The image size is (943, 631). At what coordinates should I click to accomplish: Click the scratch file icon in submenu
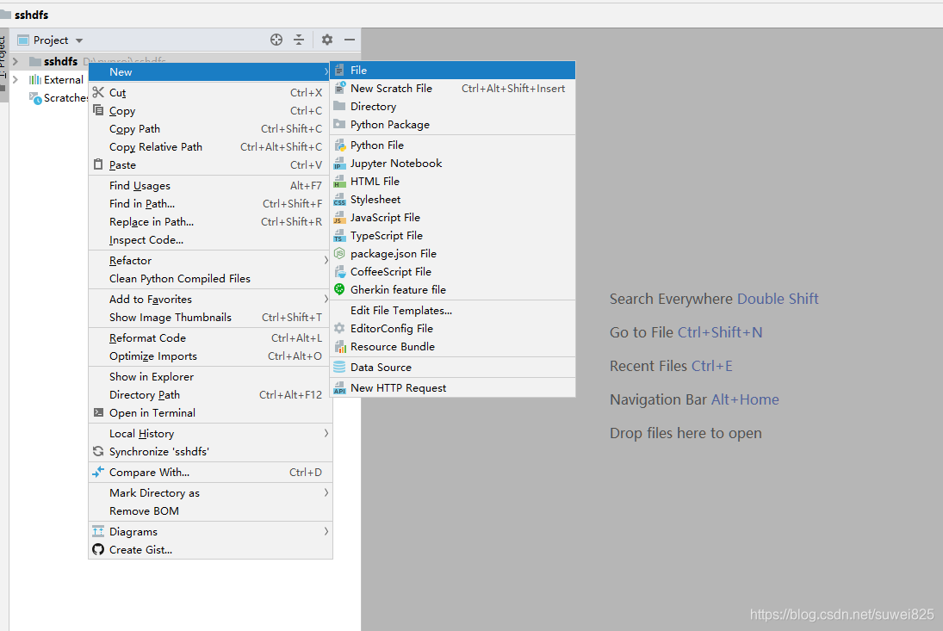coord(340,88)
